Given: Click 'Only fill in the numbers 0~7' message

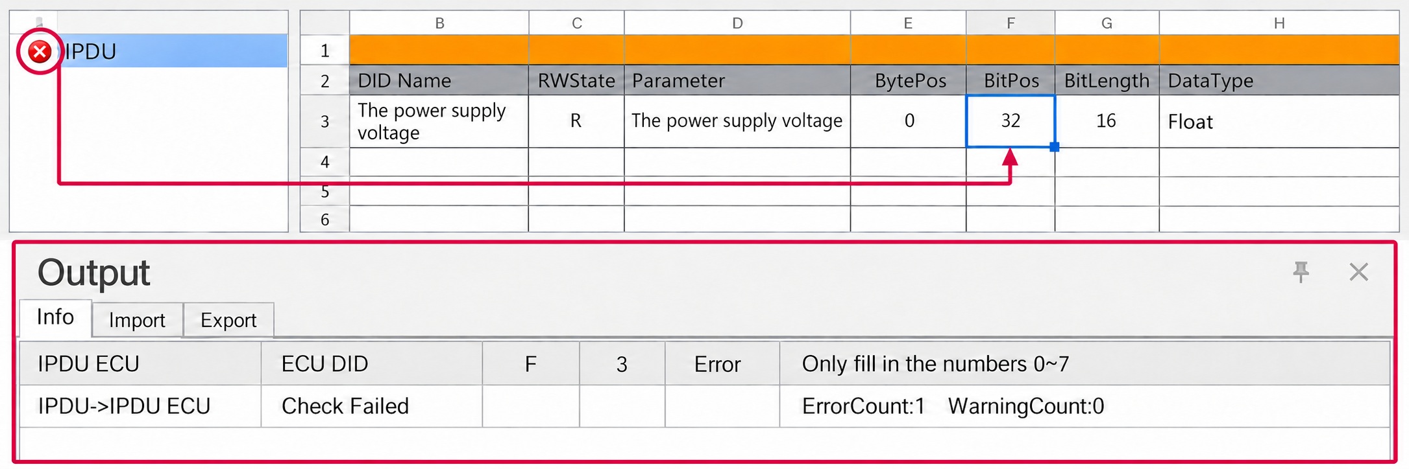Looking at the screenshot, I should (935, 364).
